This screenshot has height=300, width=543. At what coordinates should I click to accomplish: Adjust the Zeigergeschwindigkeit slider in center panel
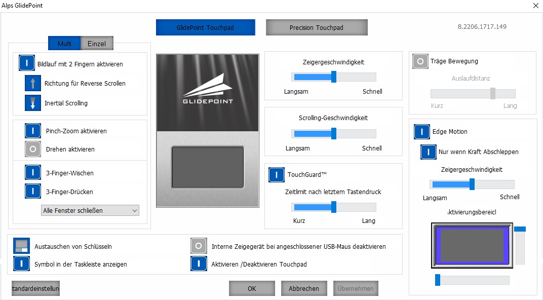tap(334, 77)
